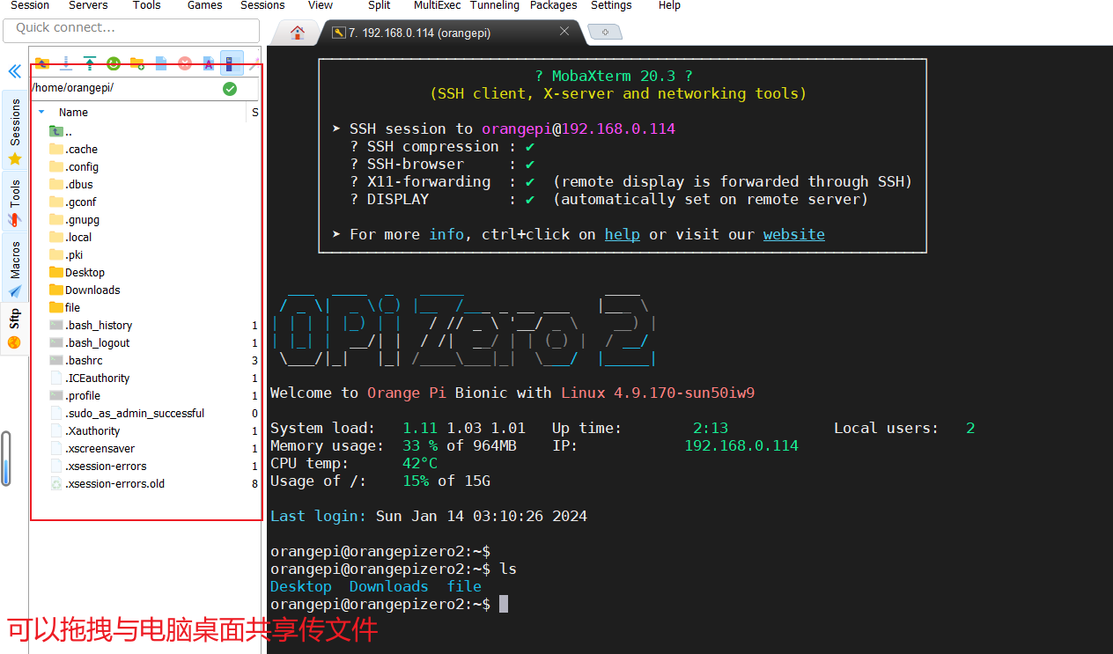1113x654 pixels.
Task: Click the rename file icon with letter A
Action: pos(209,63)
